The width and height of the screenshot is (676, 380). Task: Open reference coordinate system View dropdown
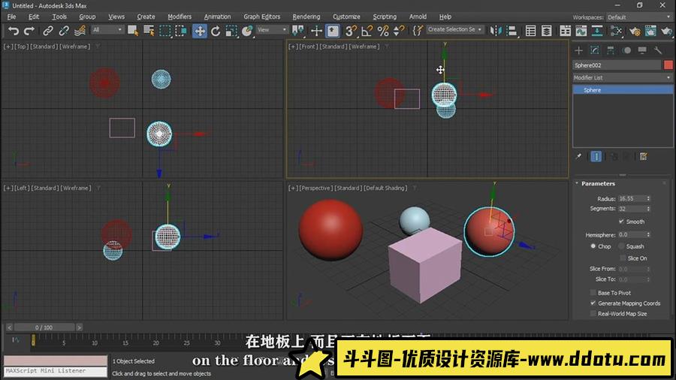click(x=272, y=30)
